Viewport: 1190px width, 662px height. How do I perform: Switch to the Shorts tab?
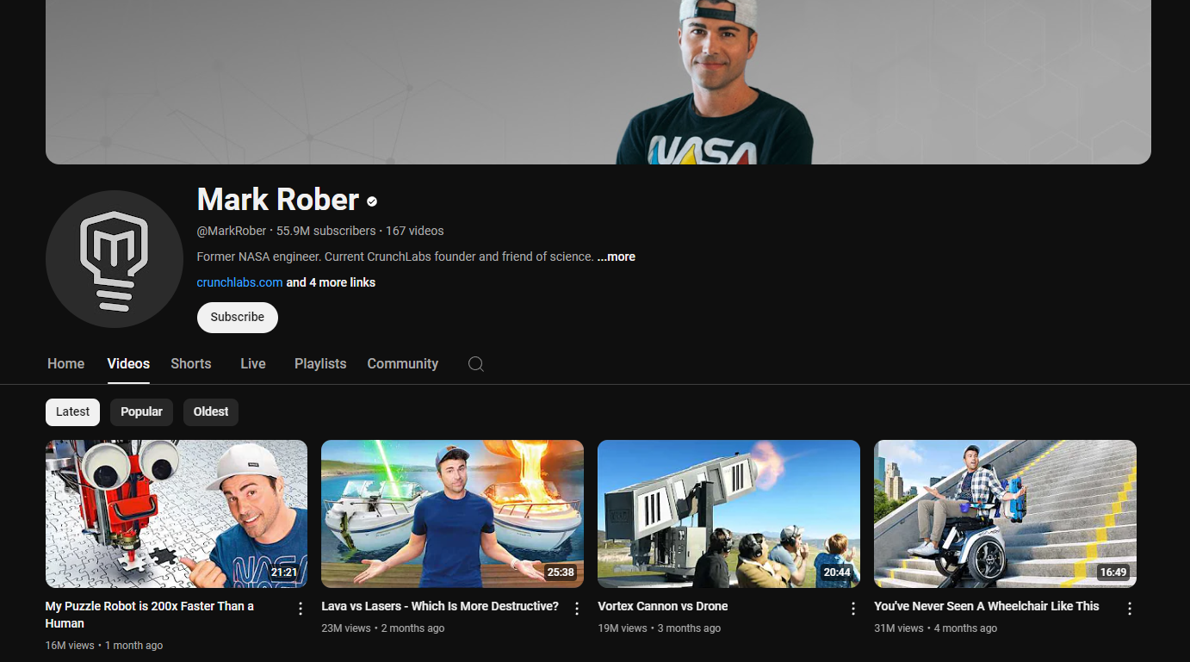(x=190, y=364)
